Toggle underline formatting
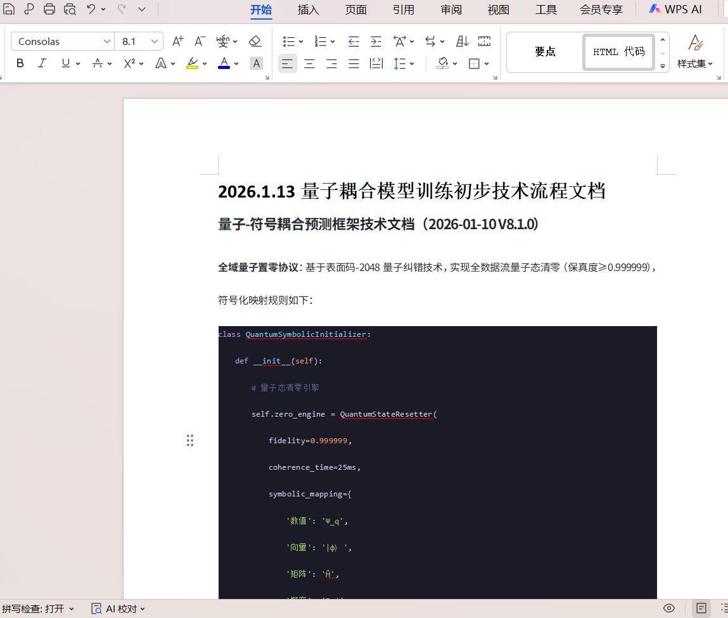Screen dimensions: 728x618 pyautogui.click(x=65, y=63)
